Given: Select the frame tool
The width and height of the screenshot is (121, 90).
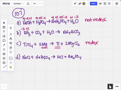Looking at the screenshot, I should click(x=4, y=58).
